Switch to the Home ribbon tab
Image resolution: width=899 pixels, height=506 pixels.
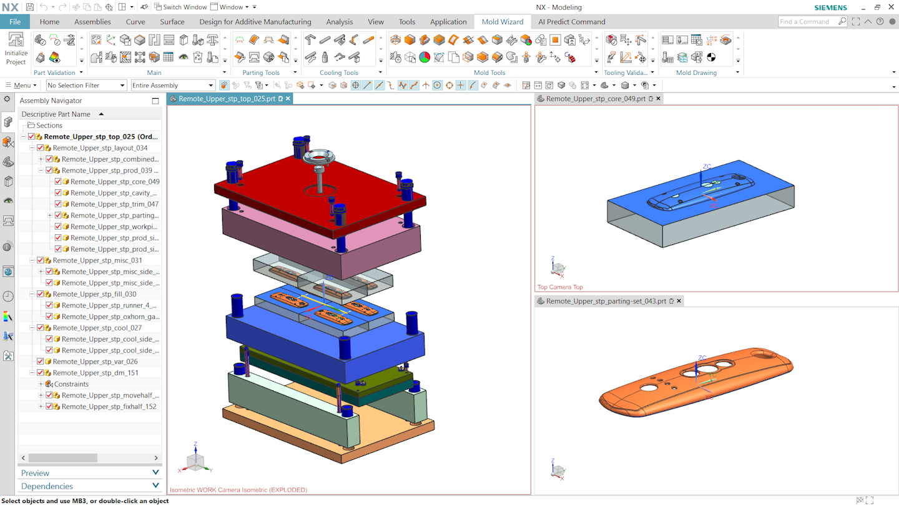(x=49, y=21)
